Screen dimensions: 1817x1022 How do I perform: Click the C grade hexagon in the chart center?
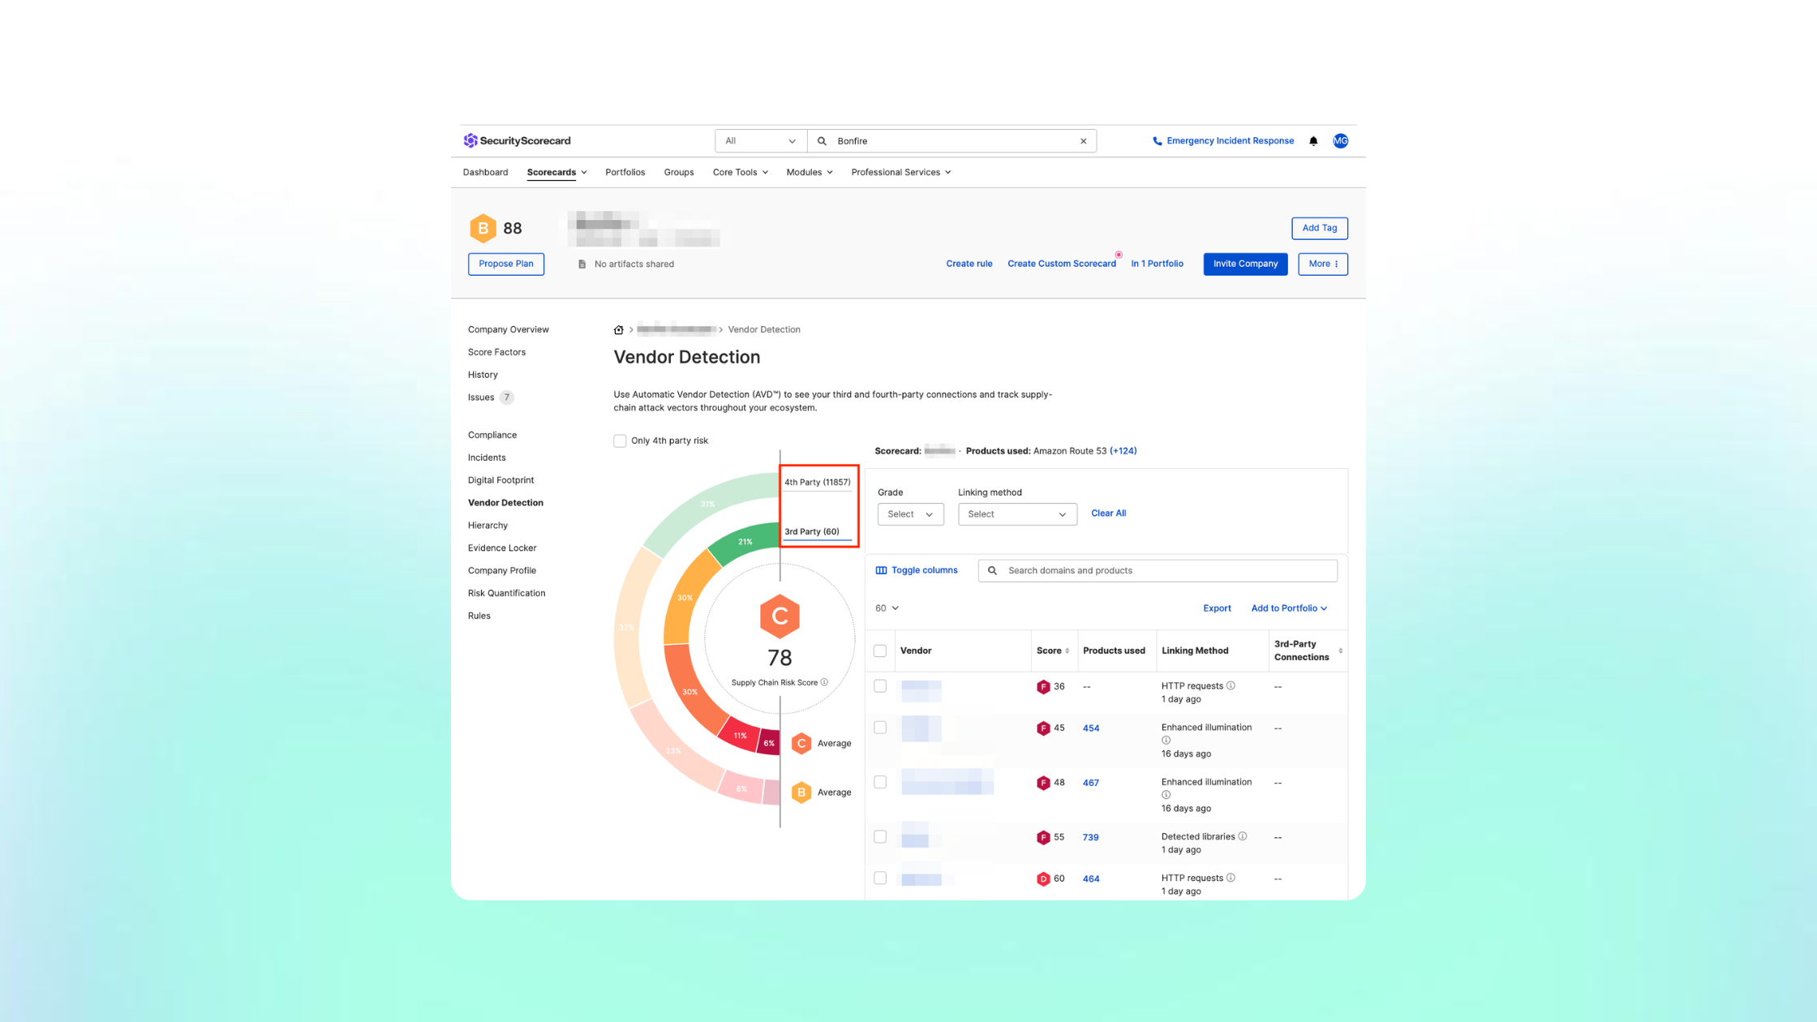click(780, 616)
